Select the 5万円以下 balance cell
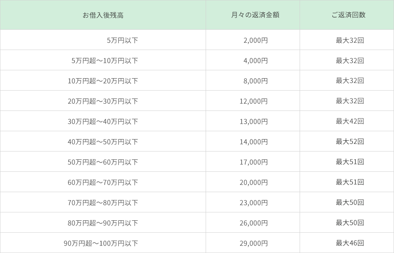This screenshot has height=253, width=394. click(123, 40)
